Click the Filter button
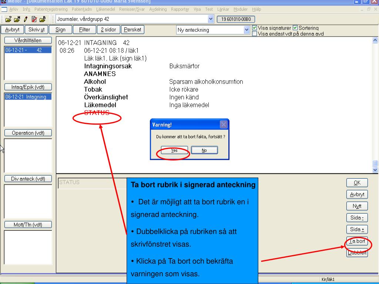 84,30
